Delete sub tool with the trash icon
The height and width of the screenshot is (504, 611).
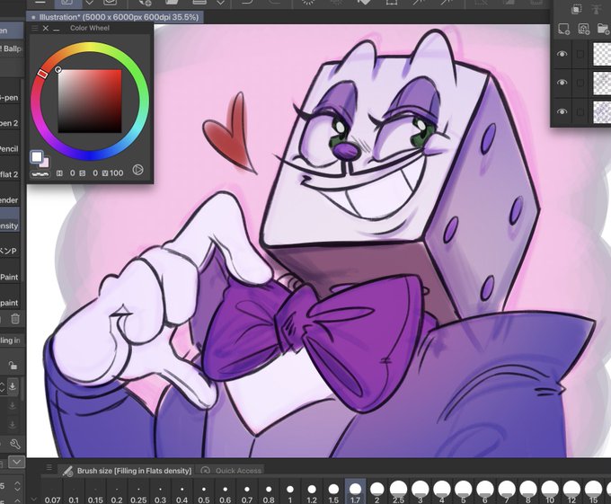pos(15,319)
